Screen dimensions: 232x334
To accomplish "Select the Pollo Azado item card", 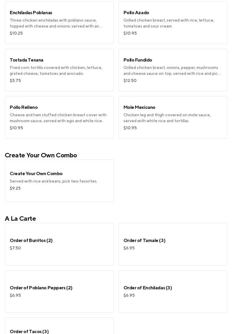I will (173, 23).
